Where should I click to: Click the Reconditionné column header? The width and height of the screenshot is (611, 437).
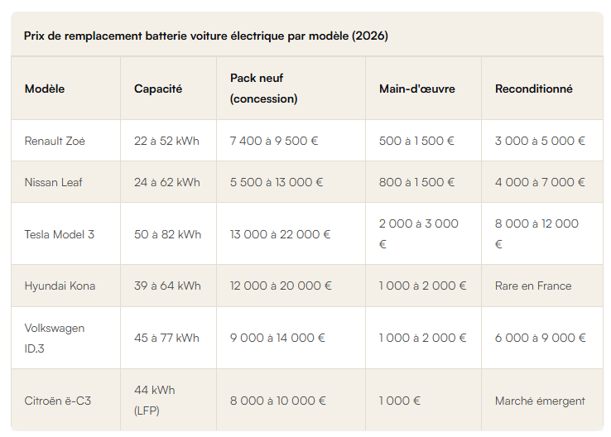[x=533, y=89]
